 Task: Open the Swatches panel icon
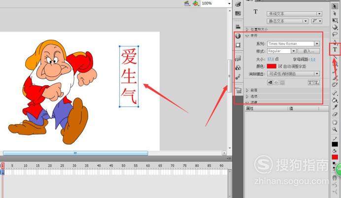(238, 13)
